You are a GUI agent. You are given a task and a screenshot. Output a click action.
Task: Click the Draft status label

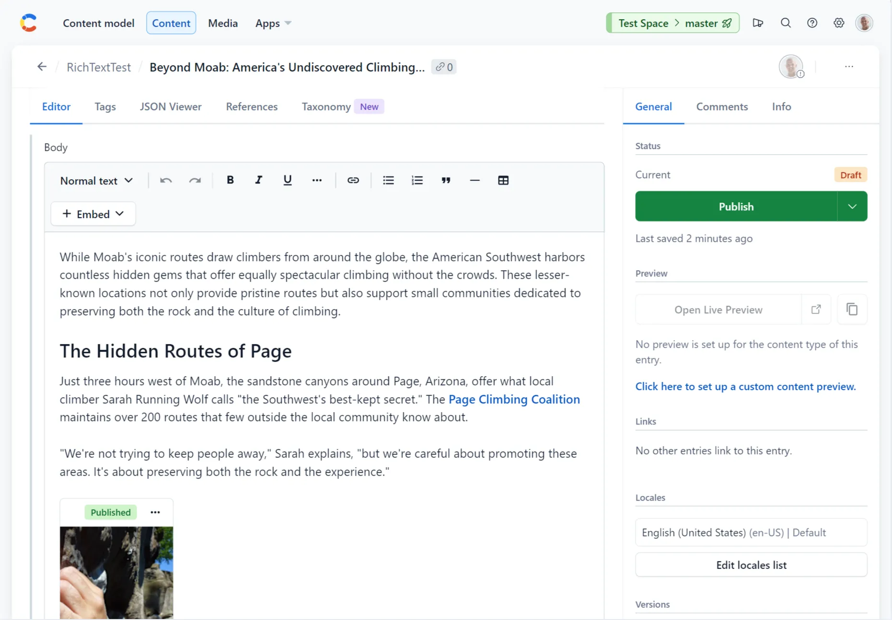[x=850, y=175]
